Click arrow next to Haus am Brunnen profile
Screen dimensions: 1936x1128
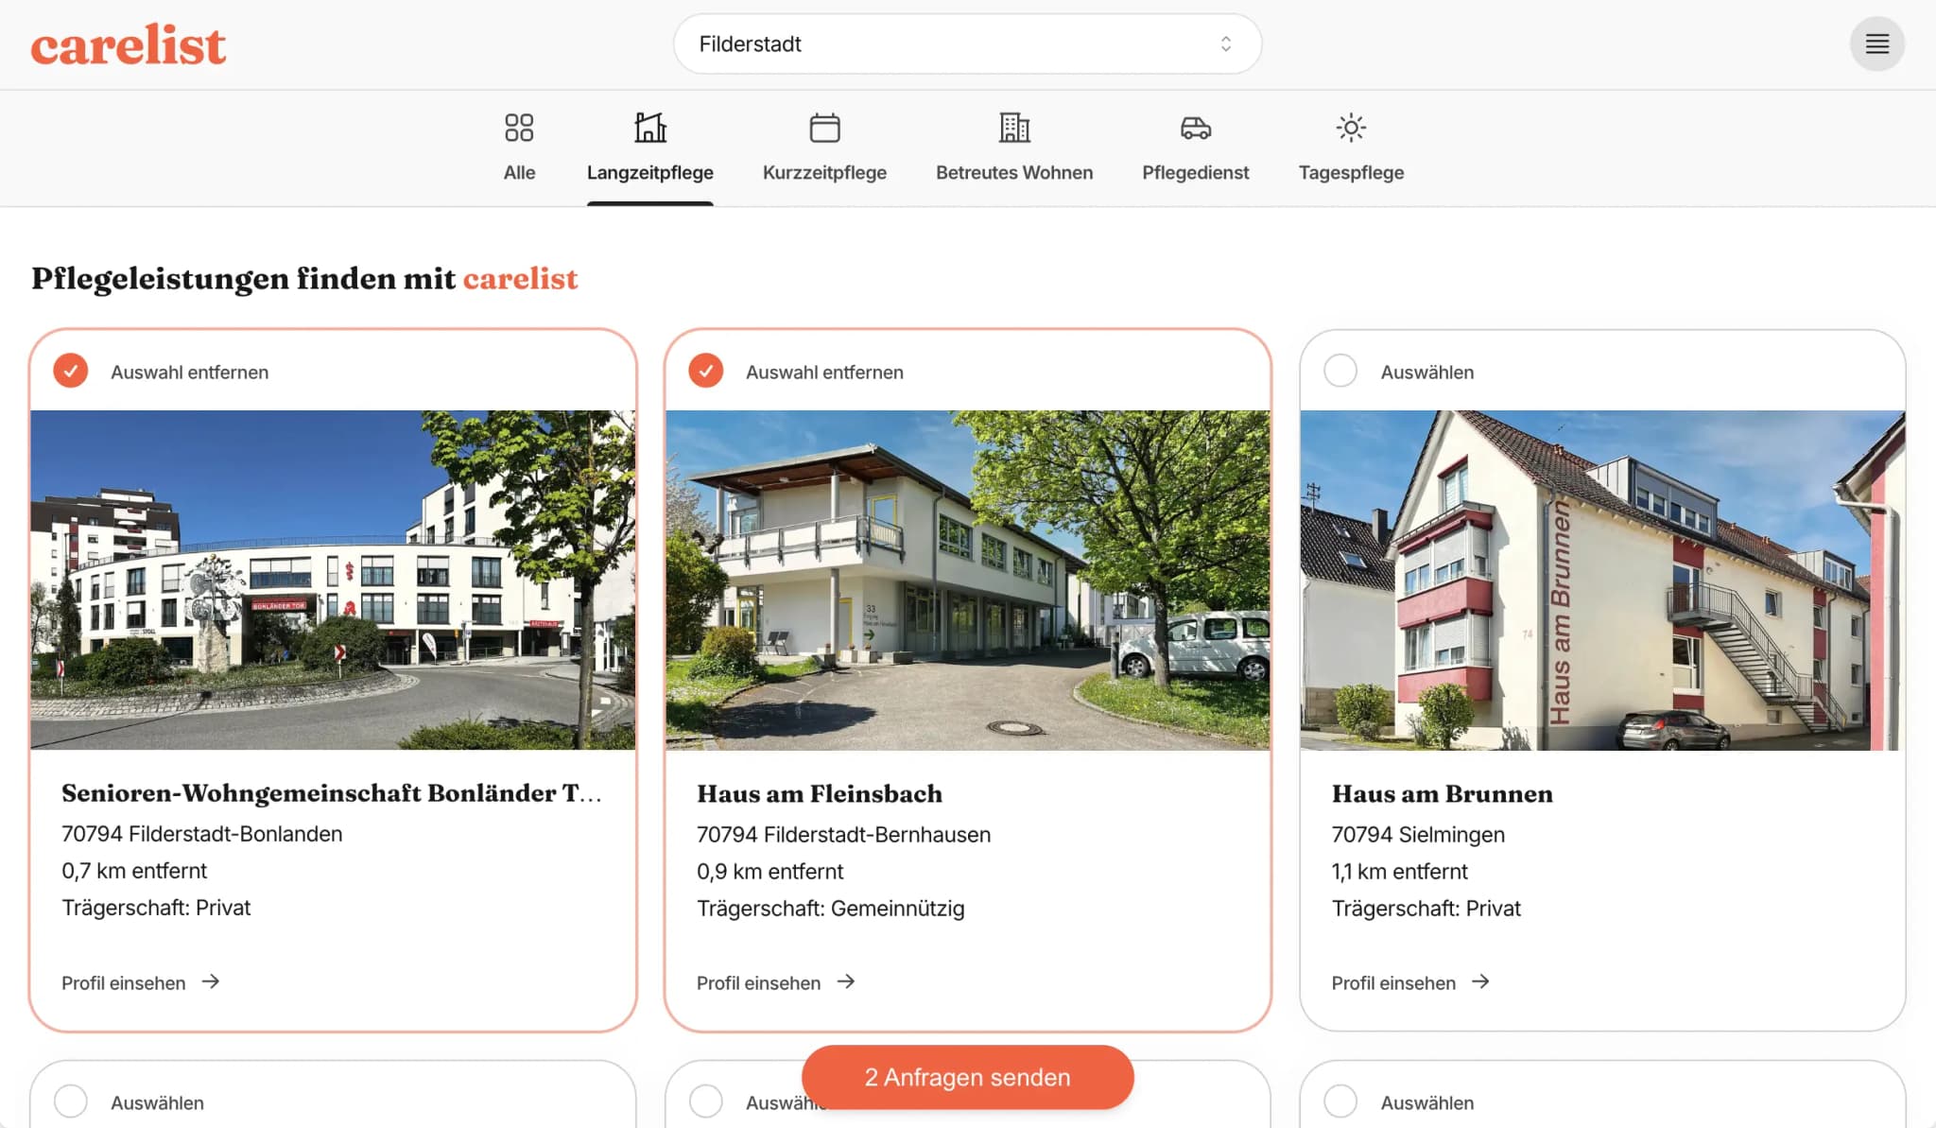(1480, 981)
